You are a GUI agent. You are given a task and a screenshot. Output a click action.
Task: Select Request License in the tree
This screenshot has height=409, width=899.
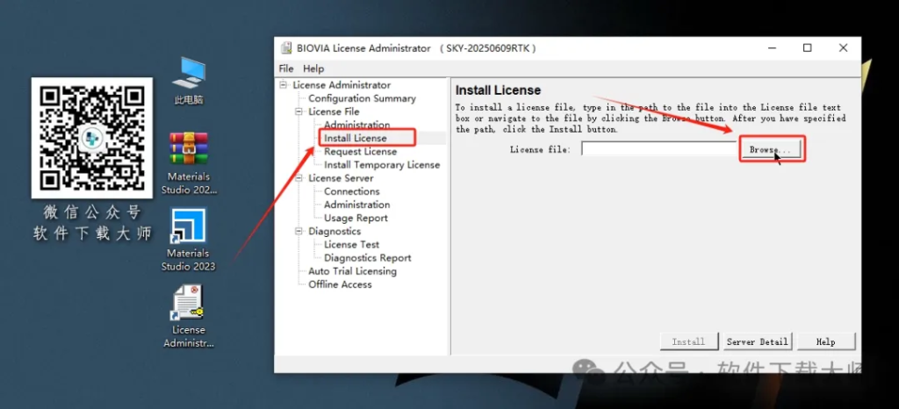(x=360, y=152)
